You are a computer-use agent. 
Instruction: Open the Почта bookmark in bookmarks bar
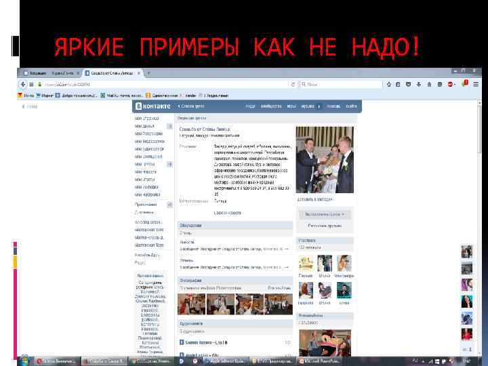pos(26,96)
